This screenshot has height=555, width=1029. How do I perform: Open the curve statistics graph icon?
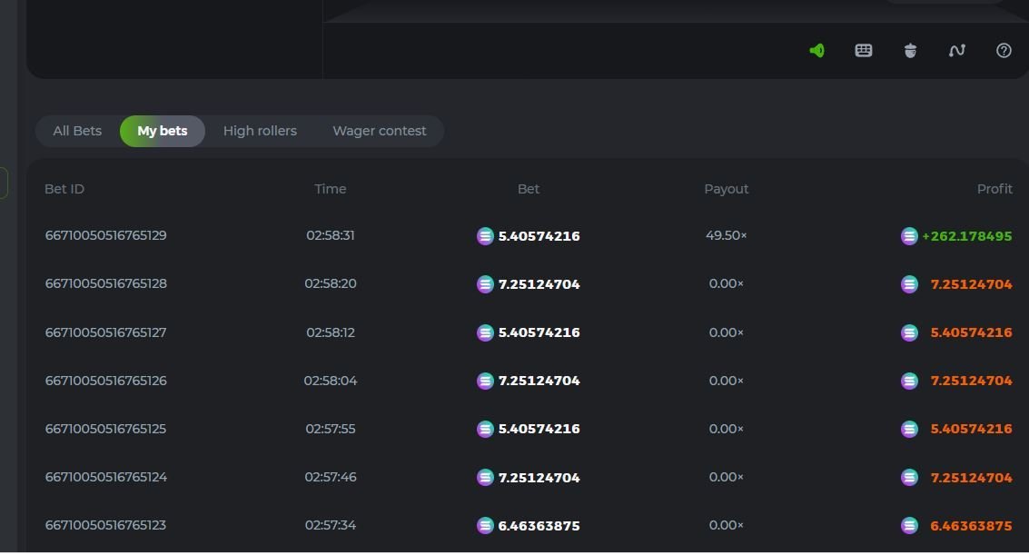[x=956, y=51]
